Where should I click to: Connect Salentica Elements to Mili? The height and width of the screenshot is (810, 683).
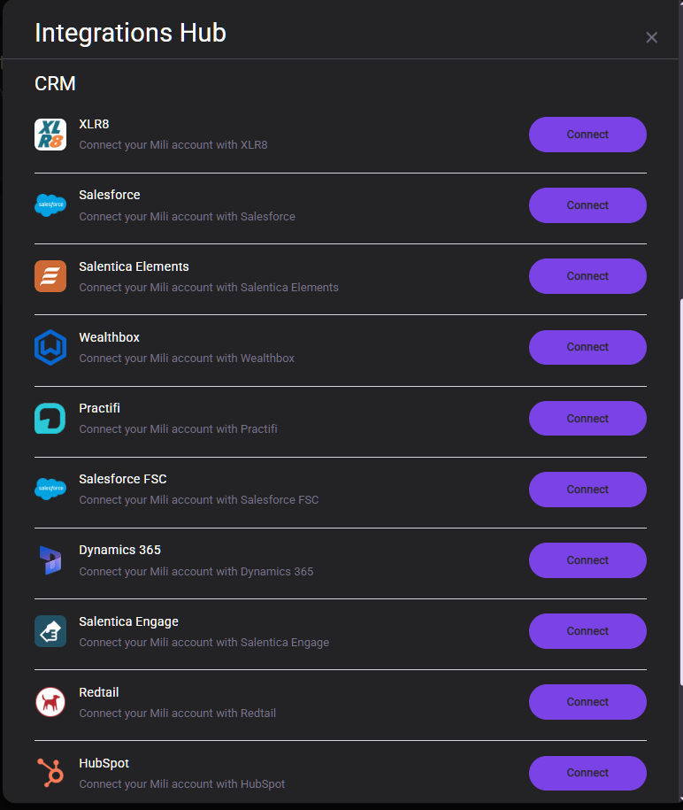[x=587, y=276]
